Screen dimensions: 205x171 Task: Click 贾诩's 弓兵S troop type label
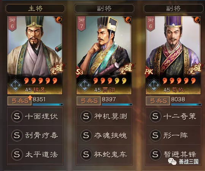[x=89, y=101]
